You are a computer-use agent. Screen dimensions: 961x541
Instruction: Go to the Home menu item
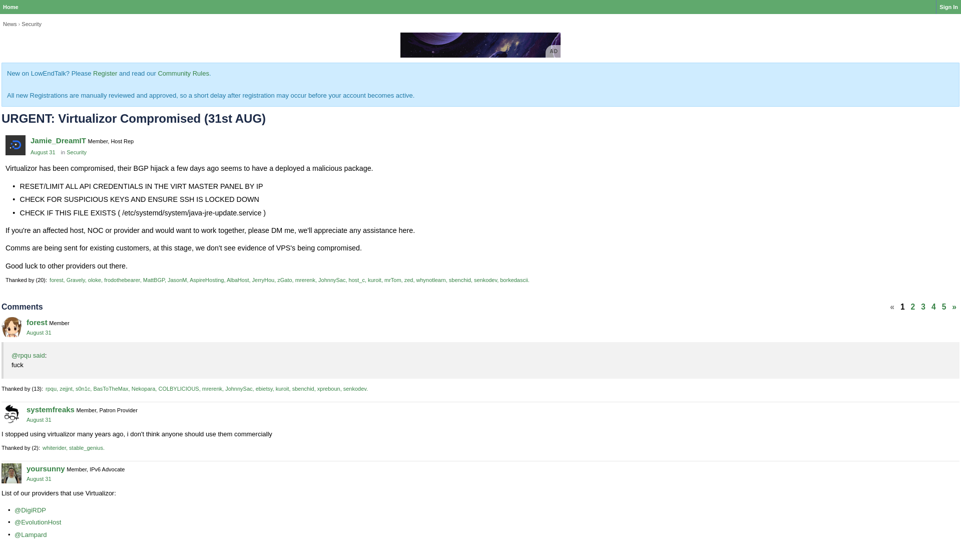(x=11, y=7)
